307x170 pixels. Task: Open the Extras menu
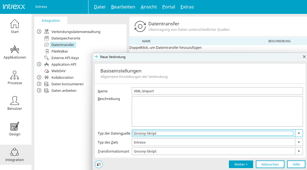point(187,7)
